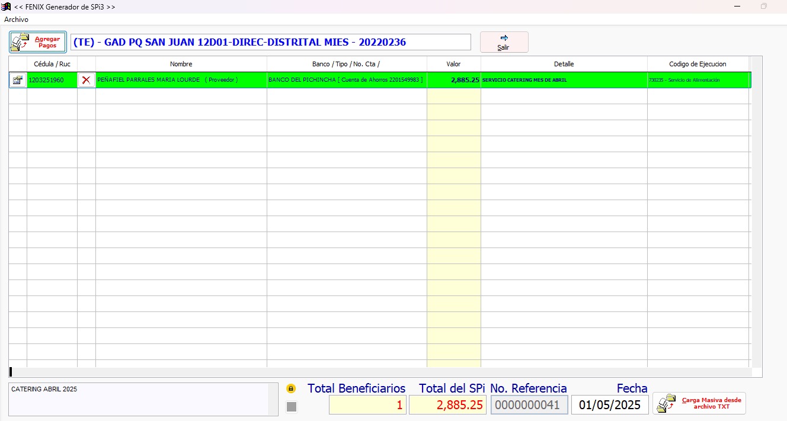The image size is (787, 421).
Task: Focus the CATERING ABRIL 2025 notes box
Action: 139,398
